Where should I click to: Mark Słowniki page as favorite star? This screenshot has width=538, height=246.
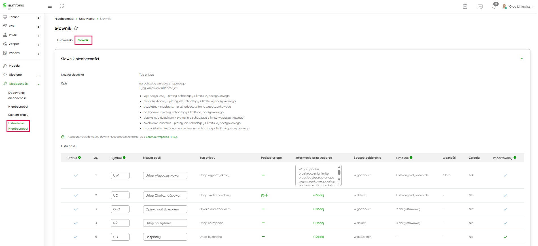tap(76, 28)
